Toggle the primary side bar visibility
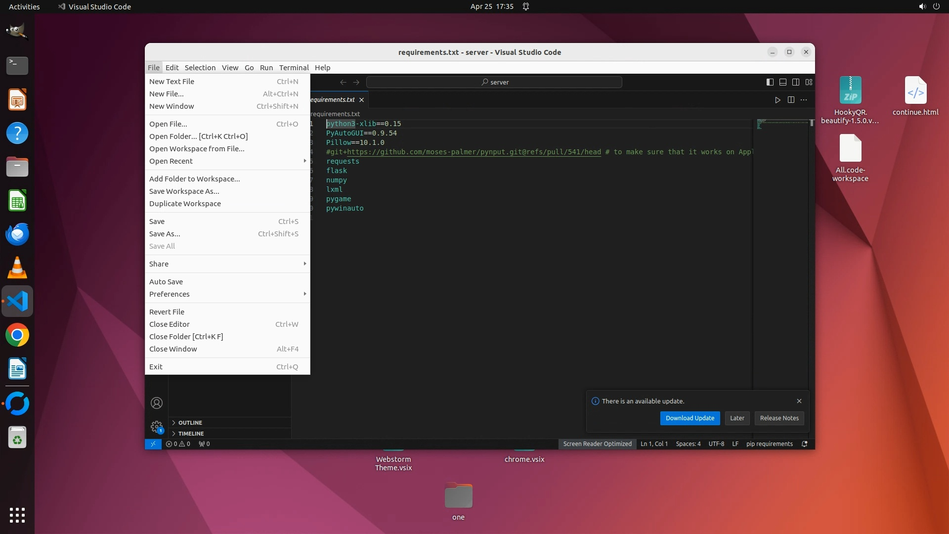949x534 pixels. tap(770, 82)
